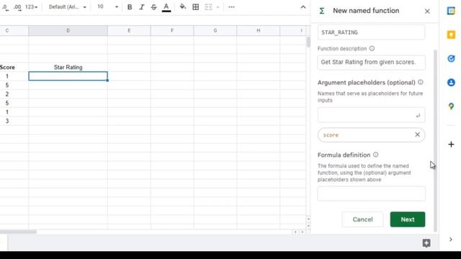Open Contacts side panel icon
This screenshot has width=461, height=259.
tap(451, 82)
